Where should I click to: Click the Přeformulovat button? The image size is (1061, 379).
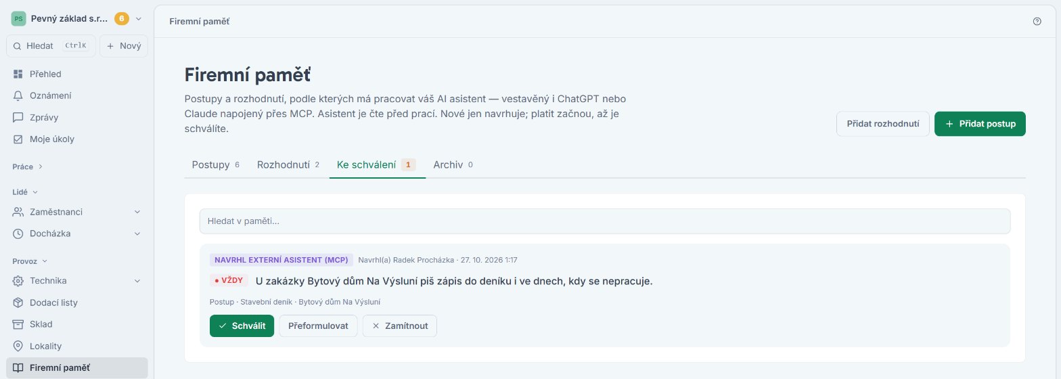[318, 326]
